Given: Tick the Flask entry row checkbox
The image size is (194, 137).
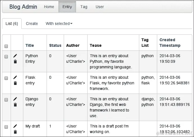Looking at the screenshot, I should [x=6, y=78].
